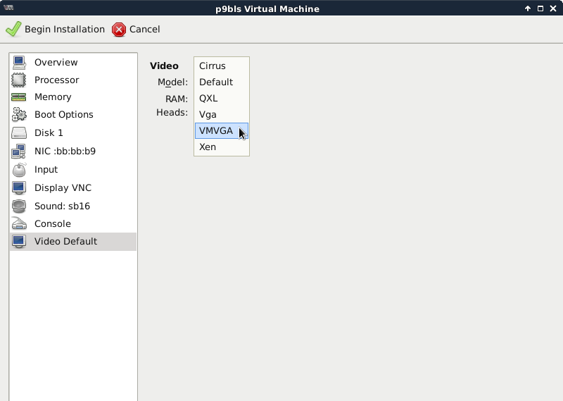
Task: Open the Display VNC hardware entry
Action: coord(63,188)
